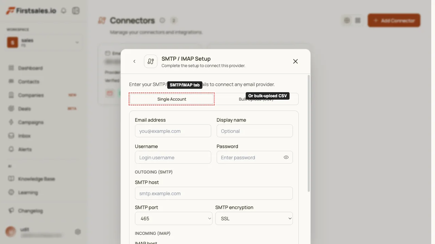Click the sales workspace avatar badge
Screen dimensions: 435x244
coord(13,42)
